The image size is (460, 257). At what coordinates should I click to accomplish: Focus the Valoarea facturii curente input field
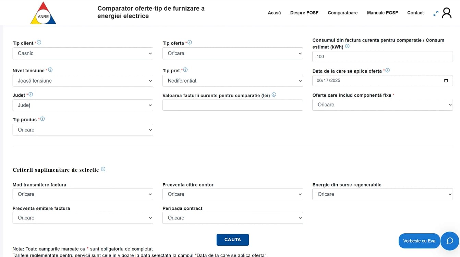(x=233, y=105)
